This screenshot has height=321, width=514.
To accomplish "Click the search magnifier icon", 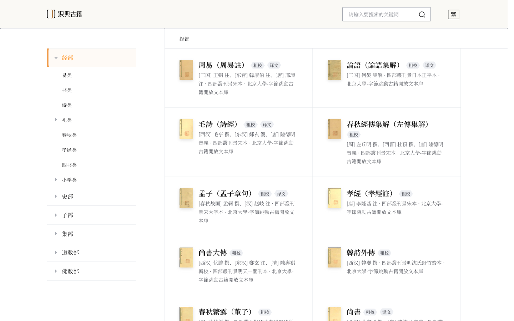I will [422, 15].
